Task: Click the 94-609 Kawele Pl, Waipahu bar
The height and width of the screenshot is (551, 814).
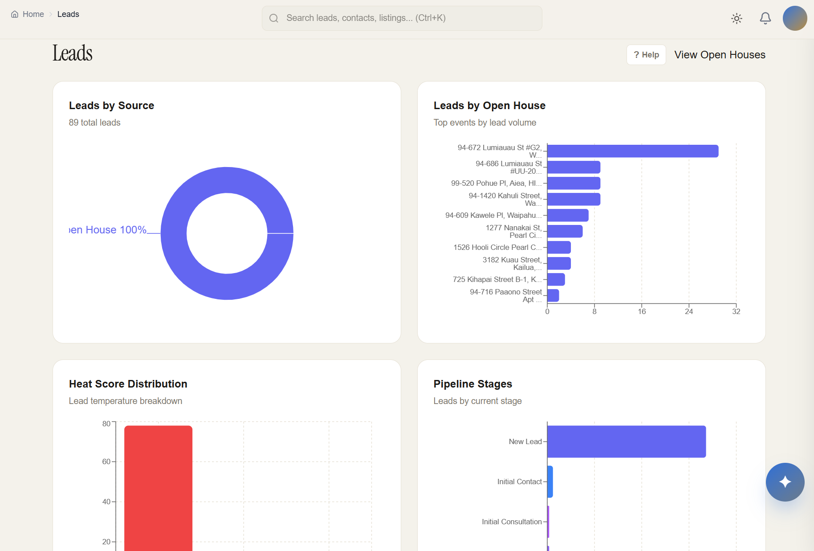Action: (x=568, y=215)
